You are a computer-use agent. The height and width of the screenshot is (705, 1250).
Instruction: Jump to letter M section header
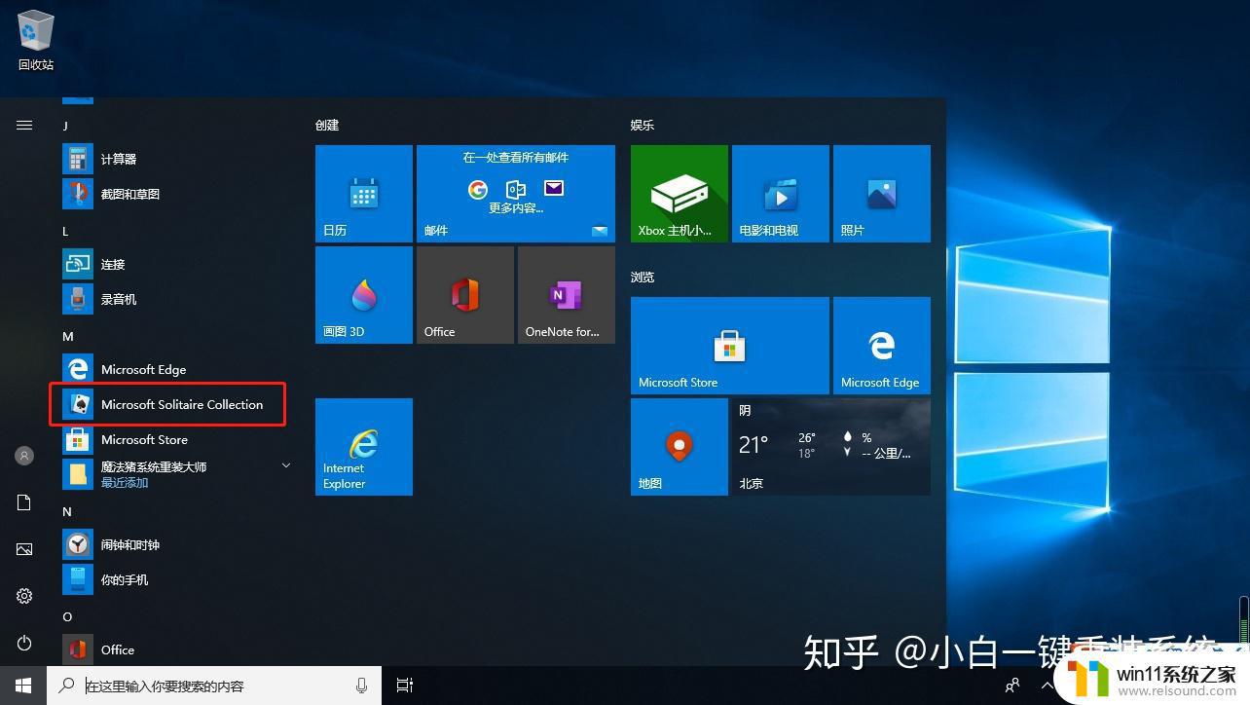[x=68, y=336]
